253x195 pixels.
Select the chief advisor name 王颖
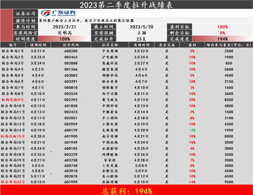click(142, 33)
